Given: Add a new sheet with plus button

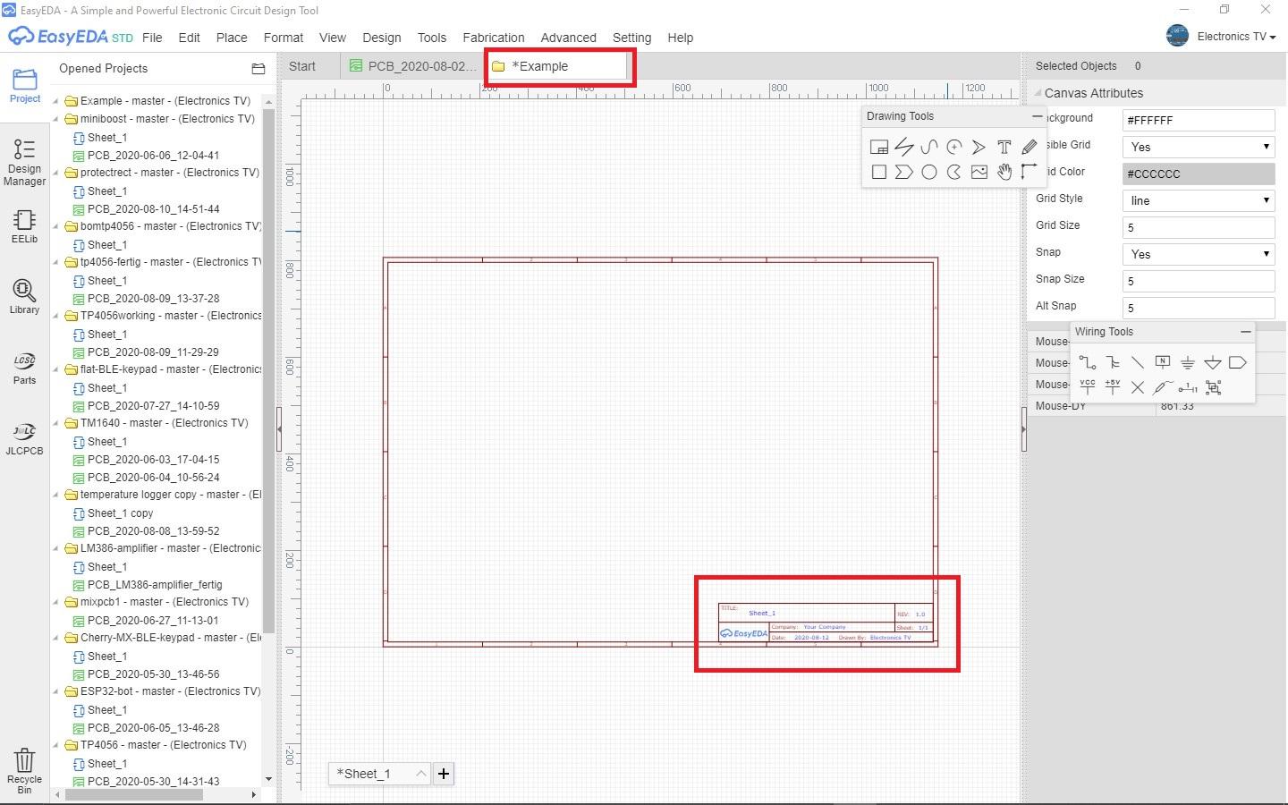Looking at the screenshot, I should 444,774.
